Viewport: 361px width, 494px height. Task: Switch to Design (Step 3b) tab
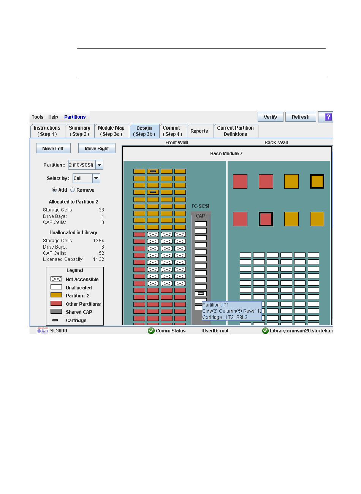(144, 131)
